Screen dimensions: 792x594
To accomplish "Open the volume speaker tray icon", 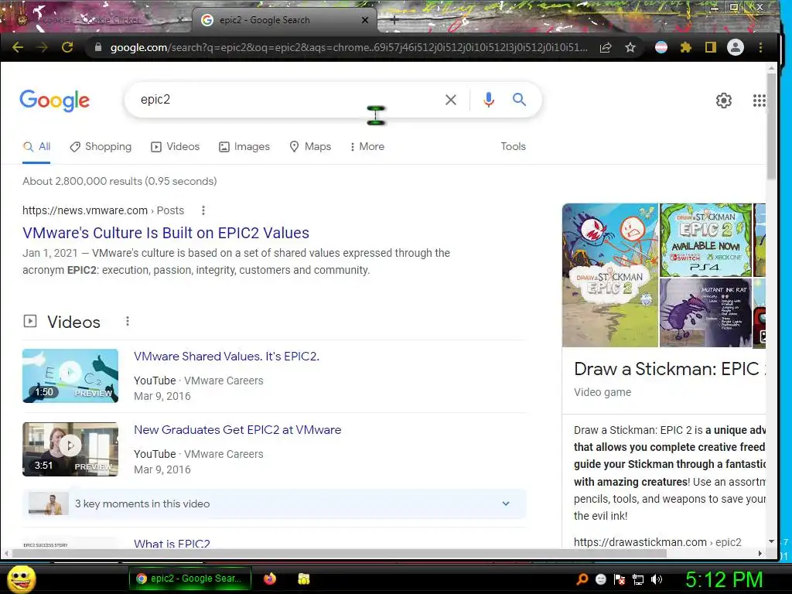I will [x=657, y=579].
